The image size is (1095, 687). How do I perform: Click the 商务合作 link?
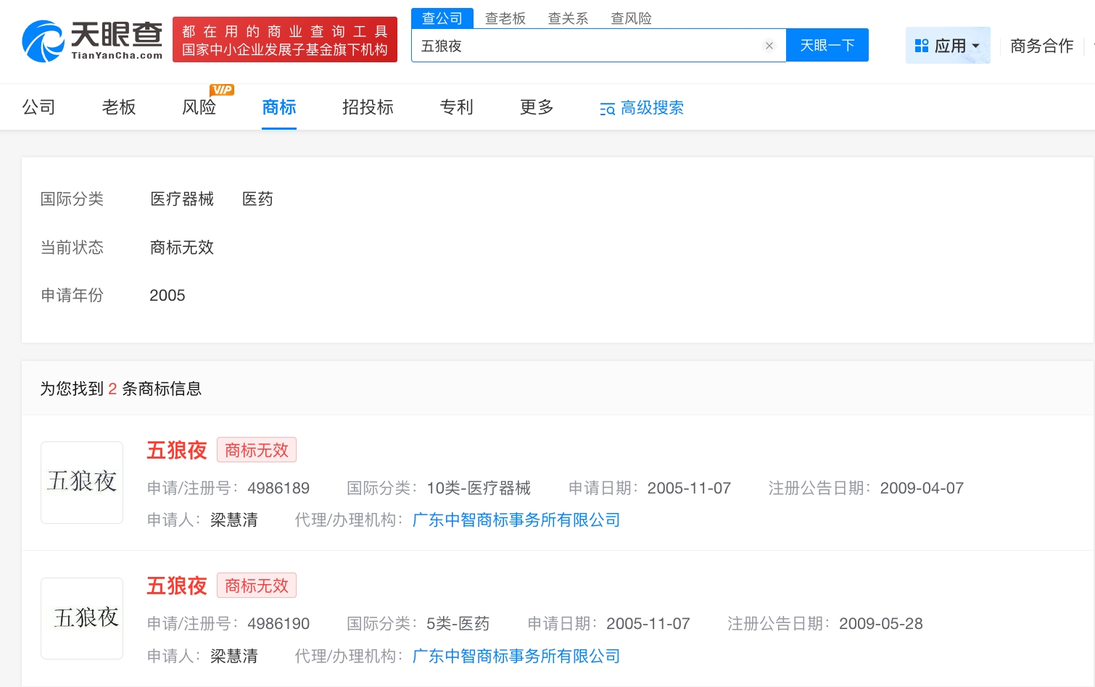coord(1041,46)
